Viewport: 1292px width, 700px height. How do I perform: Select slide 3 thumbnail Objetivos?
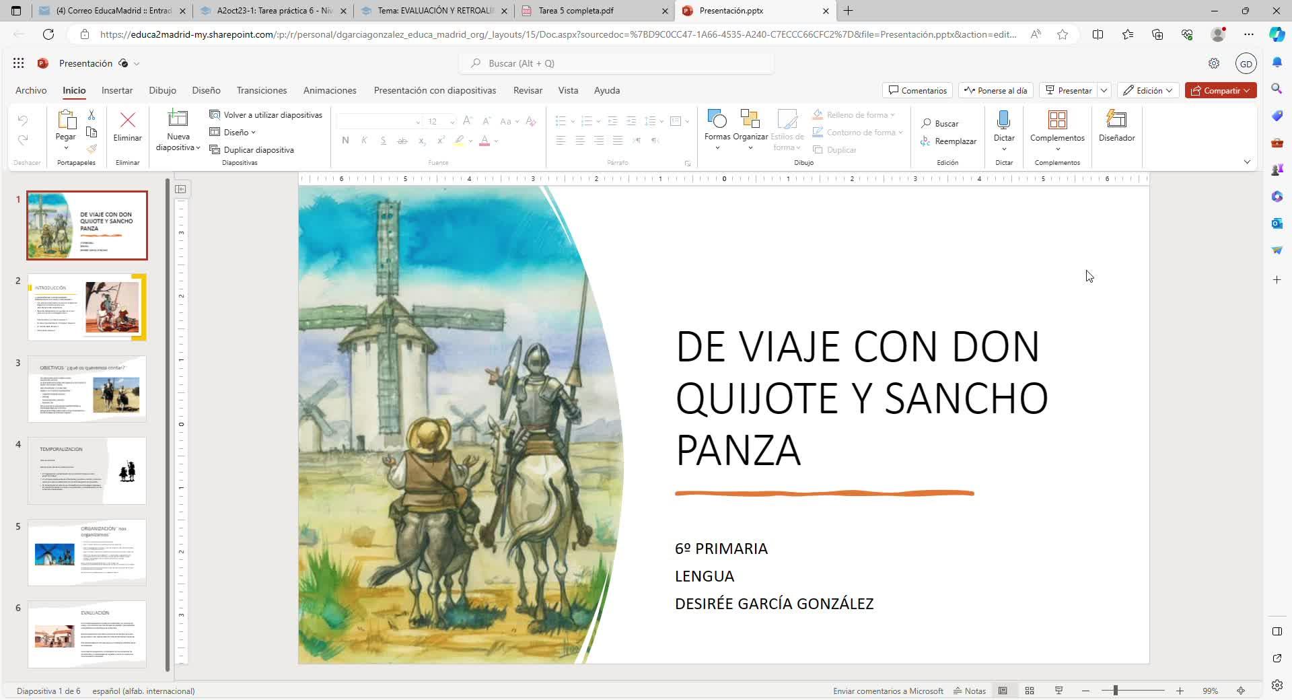pyautogui.click(x=87, y=389)
